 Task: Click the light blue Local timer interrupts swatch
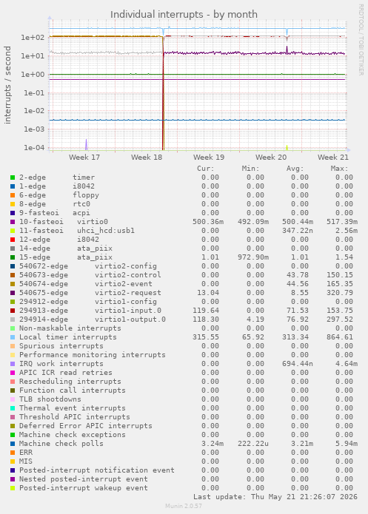(13, 337)
